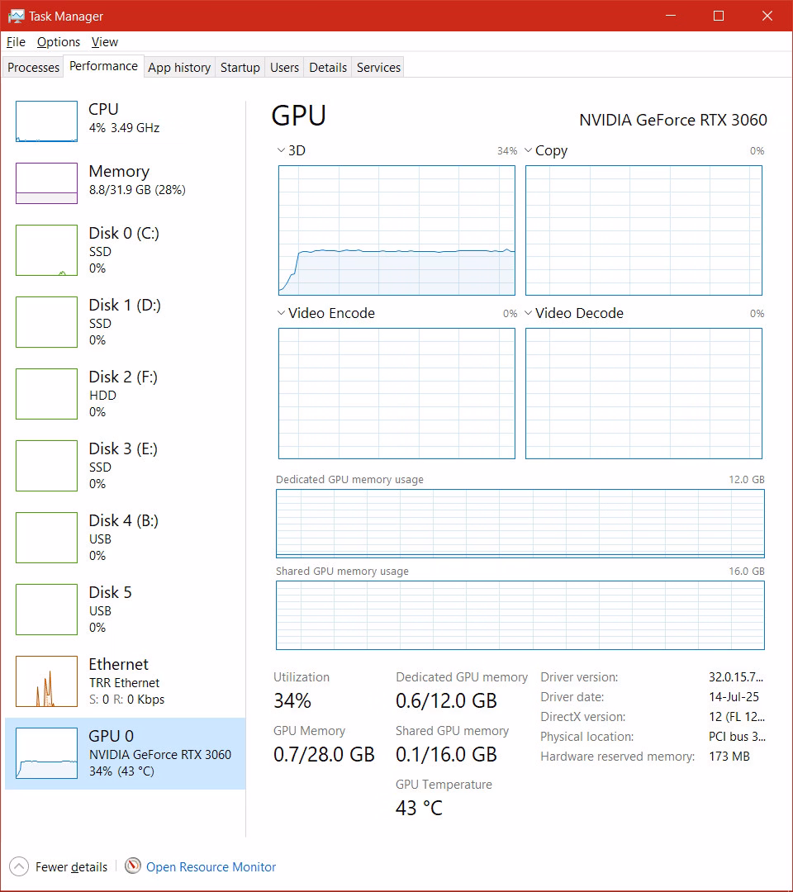Select Disk 5 USB mini graph

click(46, 610)
